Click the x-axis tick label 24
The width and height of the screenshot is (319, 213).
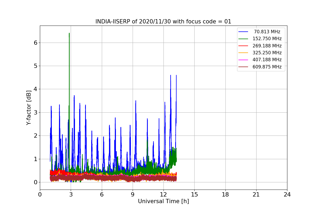click(287, 195)
